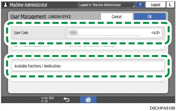Tap ellipsis on partially hidden row below User Code

[162, 48]
